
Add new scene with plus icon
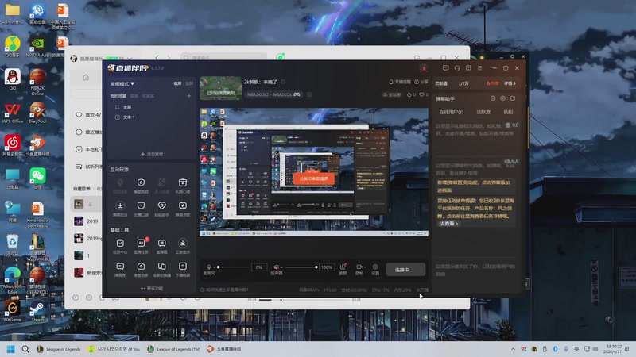point(188,96)
